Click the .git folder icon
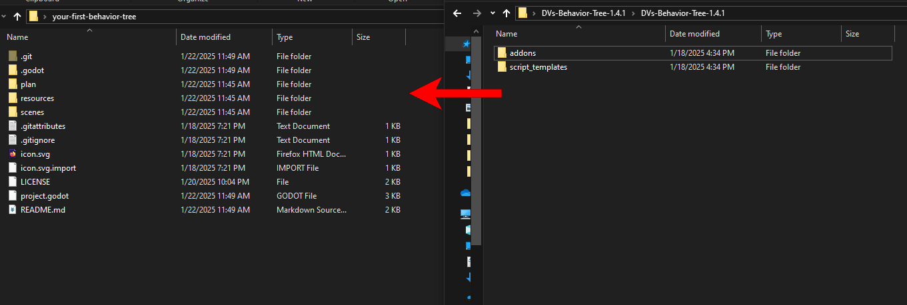This screenshot has width=907, height=305. coord(13,56)
